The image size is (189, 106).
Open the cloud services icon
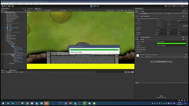9,6
